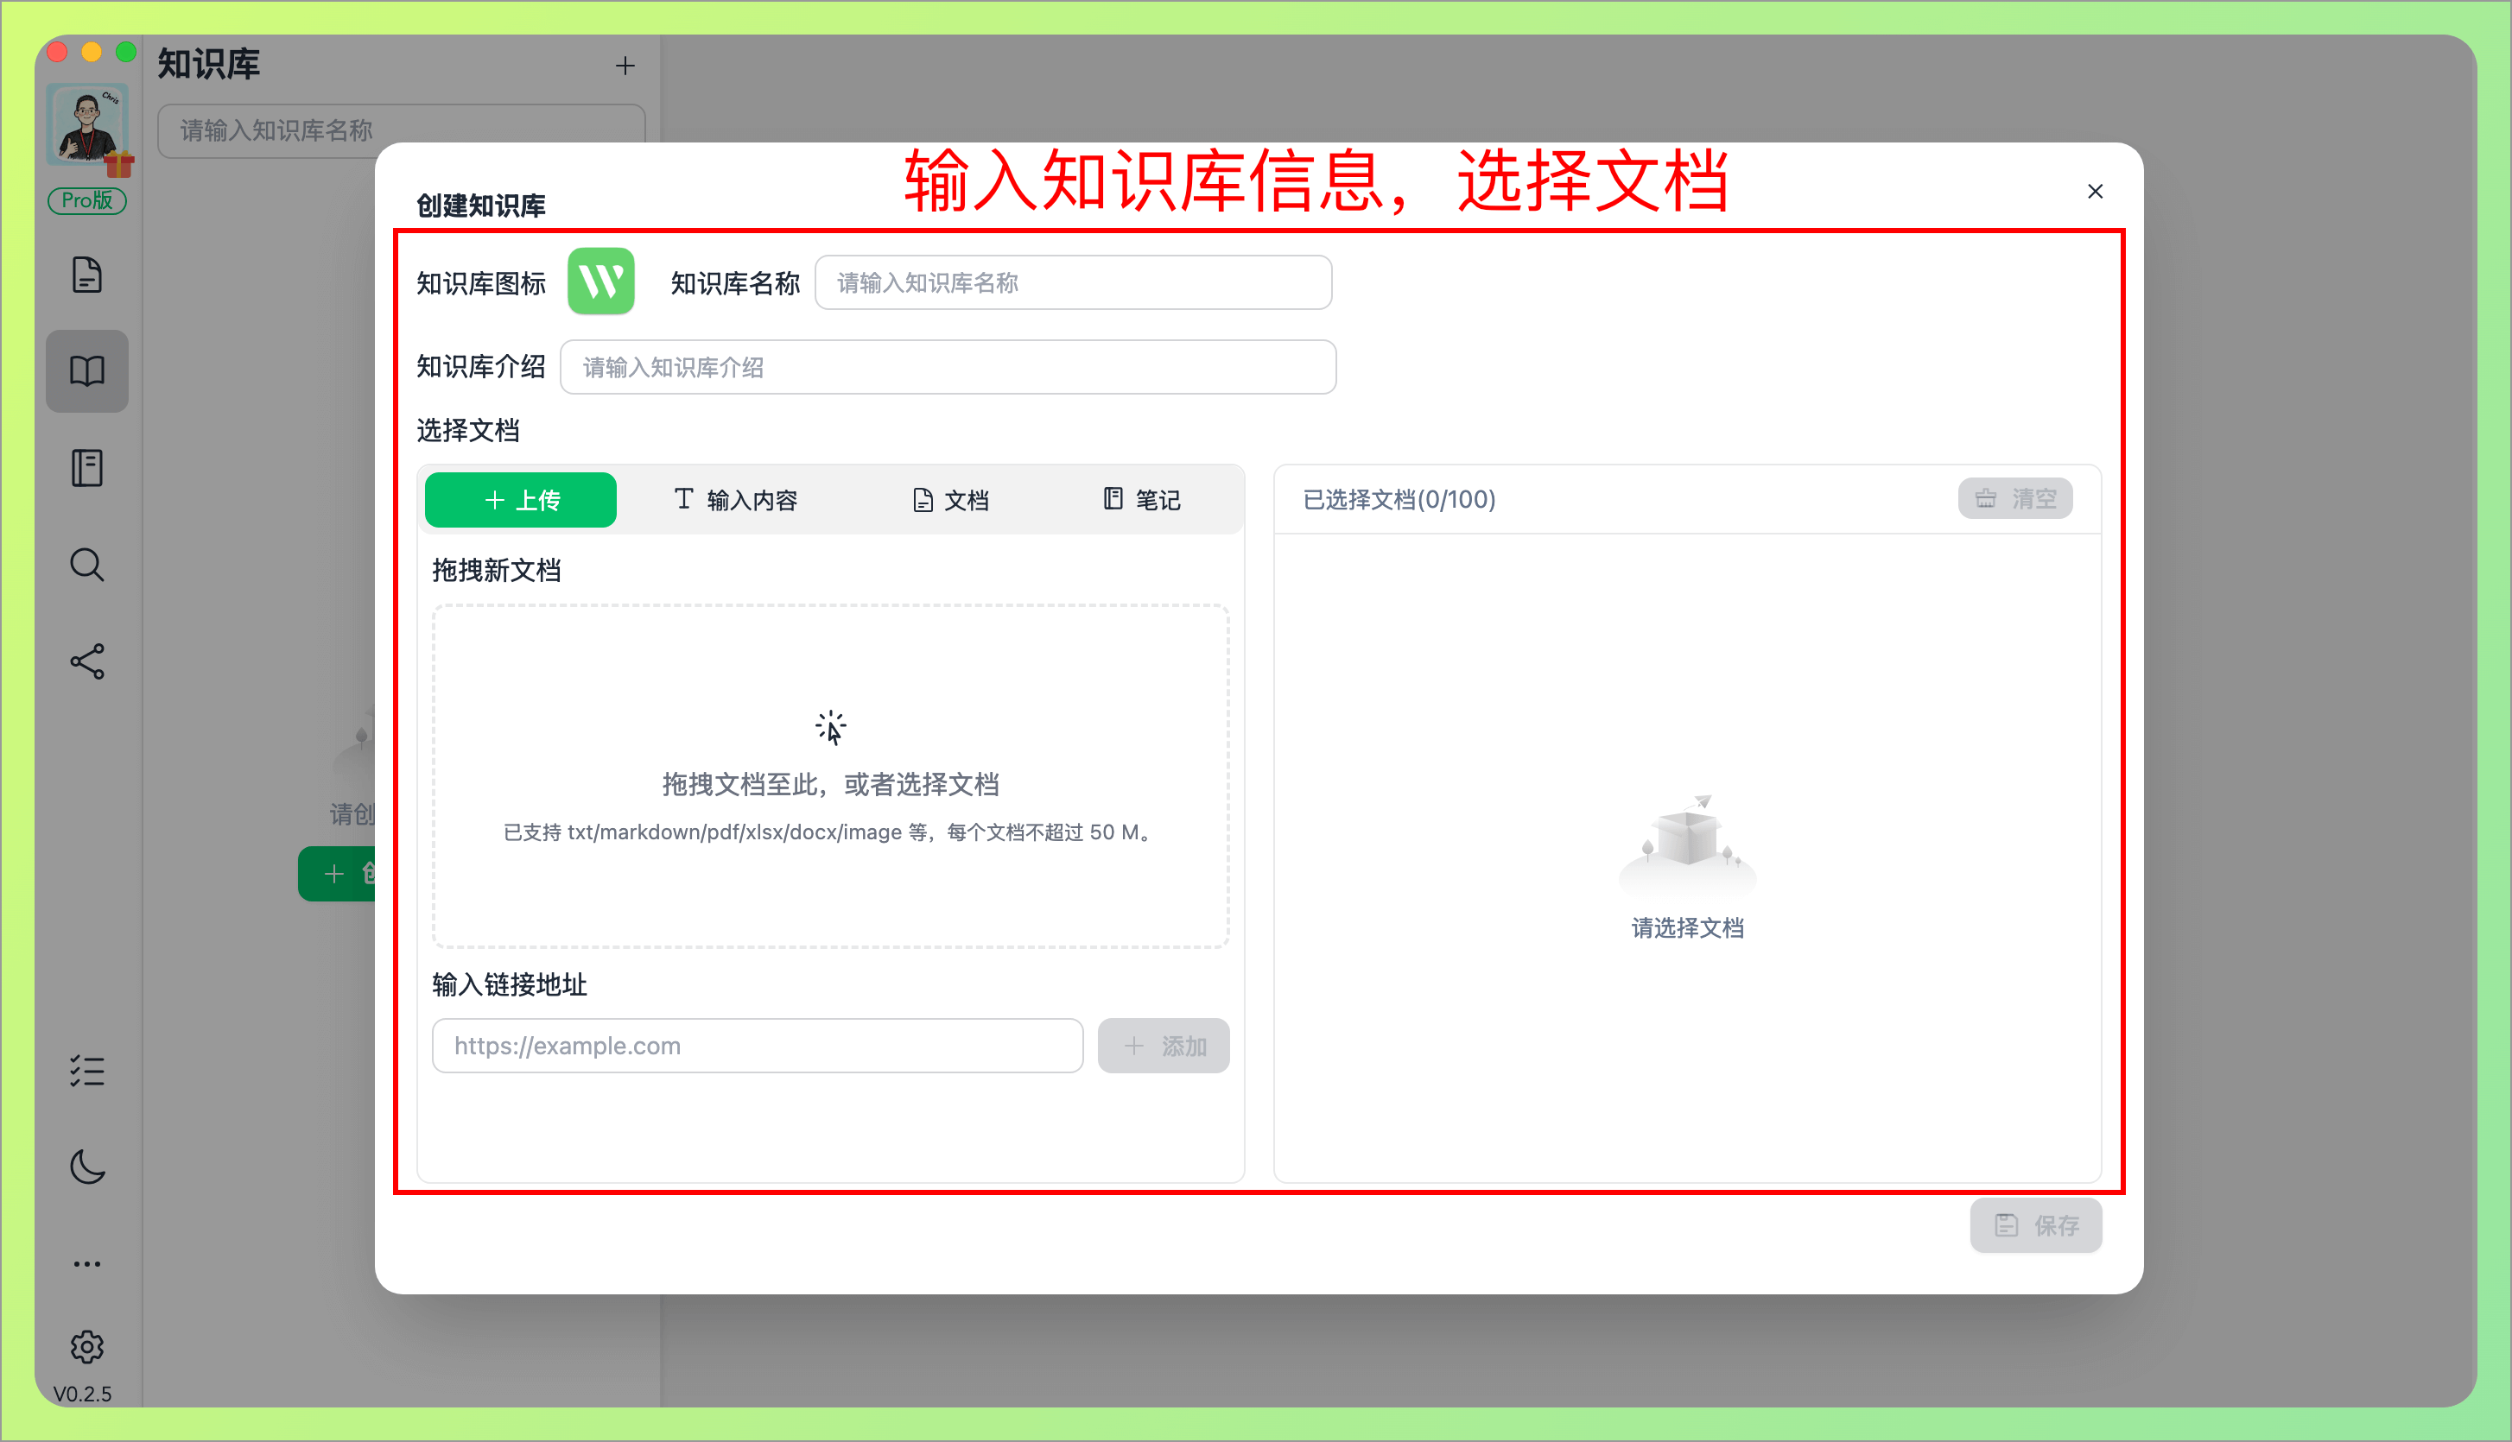Click the https://example.com link input field
The height and width of the screenshot is (1442, 2512).
(x=757, y=1045)
